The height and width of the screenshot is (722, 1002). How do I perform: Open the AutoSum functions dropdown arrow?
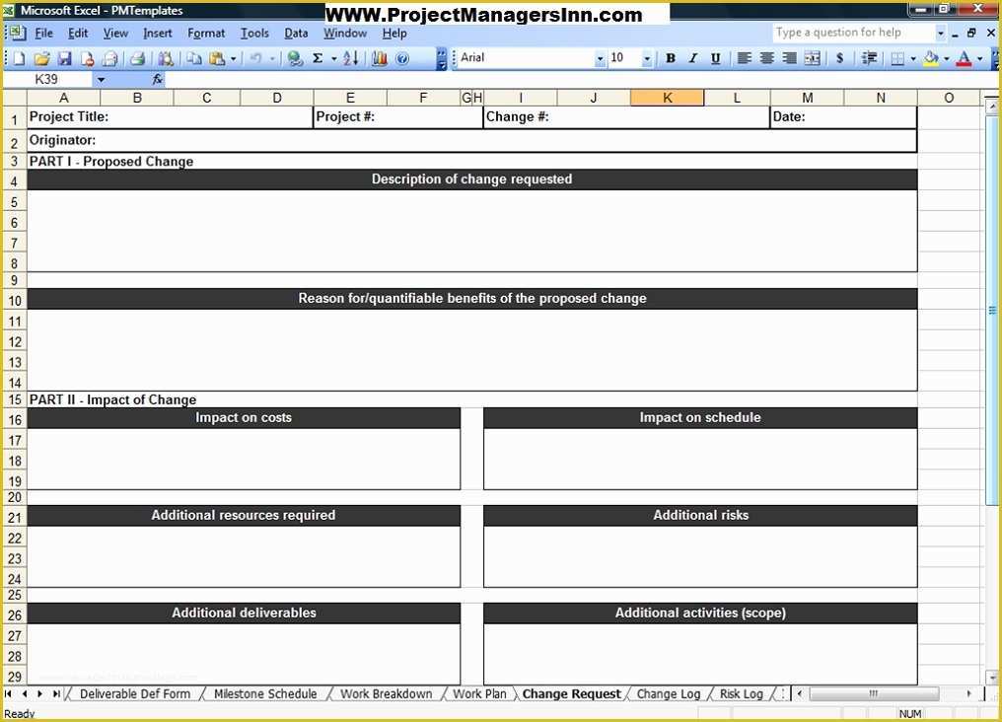click(333, 59)
